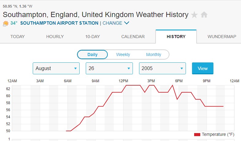
Task: Click the home icon beside the title
Action: pyautogui.click(x=204, y=15)
